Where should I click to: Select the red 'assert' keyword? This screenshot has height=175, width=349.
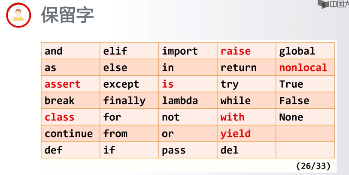pos(63,84)
